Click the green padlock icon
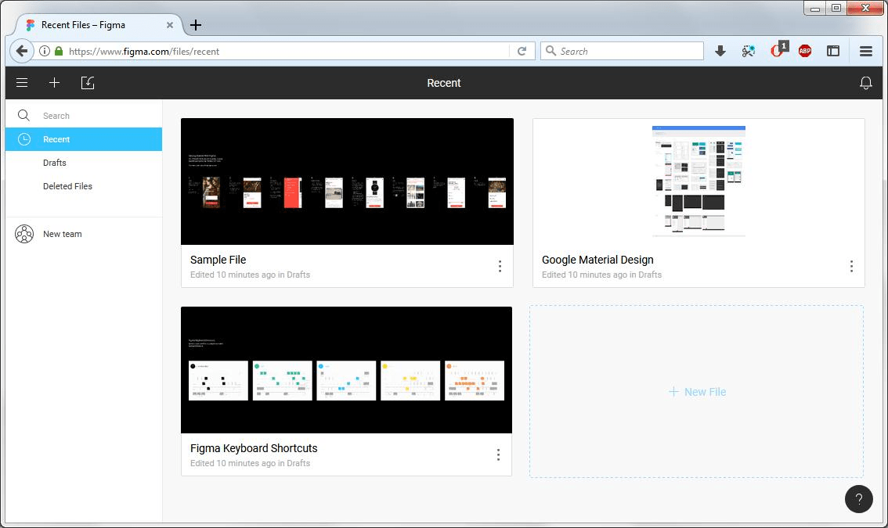 click(58, 51)
